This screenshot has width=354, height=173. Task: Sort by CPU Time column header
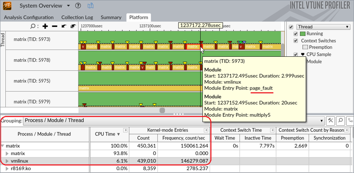click(x=107, y=134)
